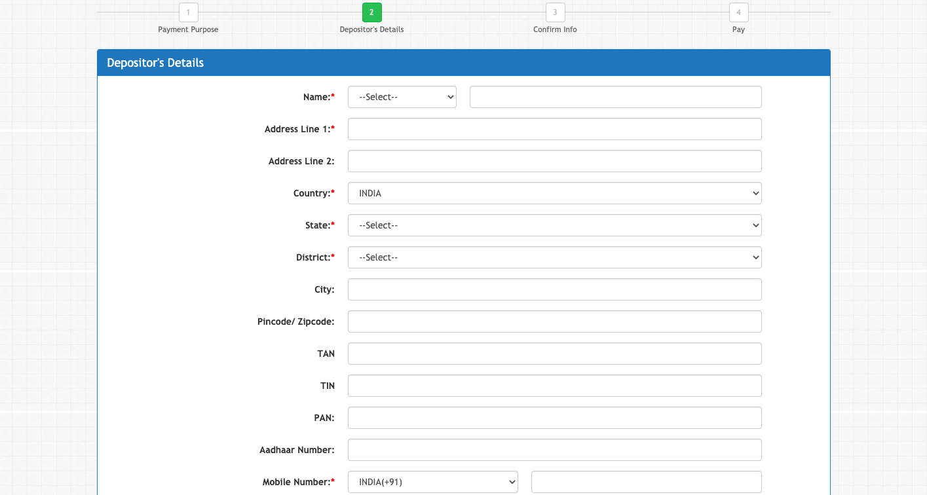Click the Depositor's Details panel heading
The width and height of the screenshot is (927, 495).
point(155,63)
